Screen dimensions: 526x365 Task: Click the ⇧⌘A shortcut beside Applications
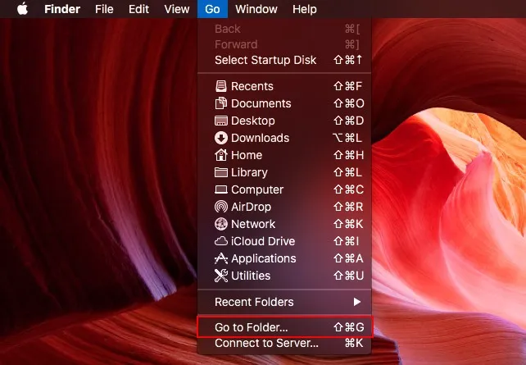coord(348,258)
